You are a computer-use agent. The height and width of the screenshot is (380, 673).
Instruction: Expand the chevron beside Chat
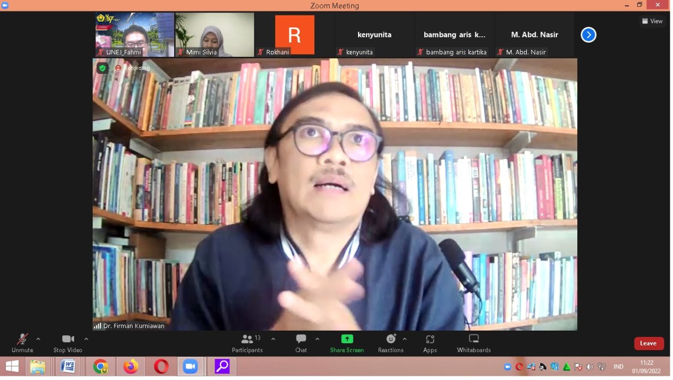pyautogui.click(x=317, y=339)
